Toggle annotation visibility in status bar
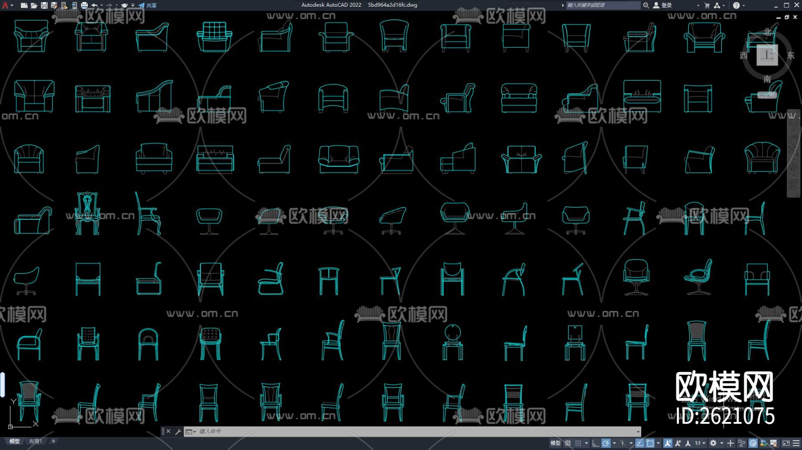This screenshot has height=450, width=802. tap(667, 443)
